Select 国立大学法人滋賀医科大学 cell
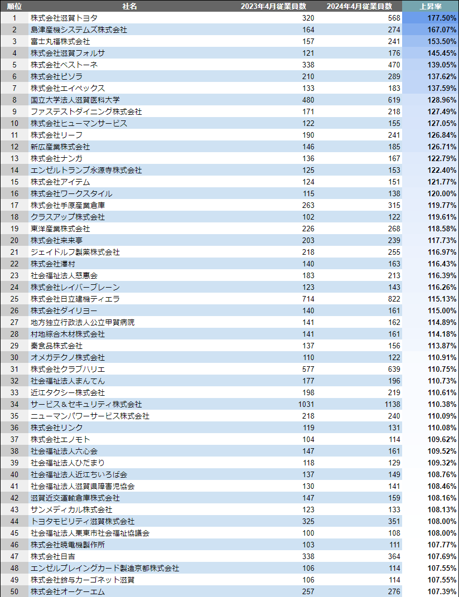This screenshot has height=597, width=459. tap(130, 100)
